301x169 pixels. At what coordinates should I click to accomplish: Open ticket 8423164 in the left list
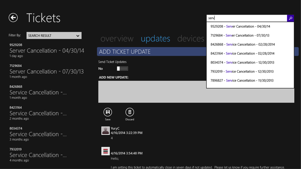(38, 113)
